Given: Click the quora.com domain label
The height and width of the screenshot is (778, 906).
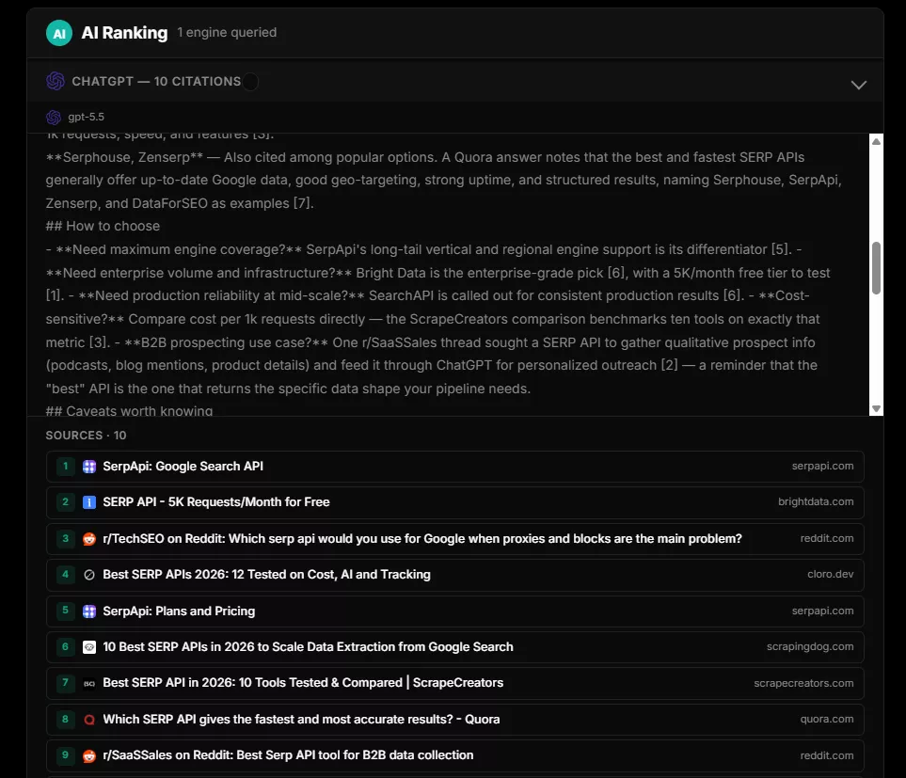Looking at the screenshot, I should (x=826, y=719).
